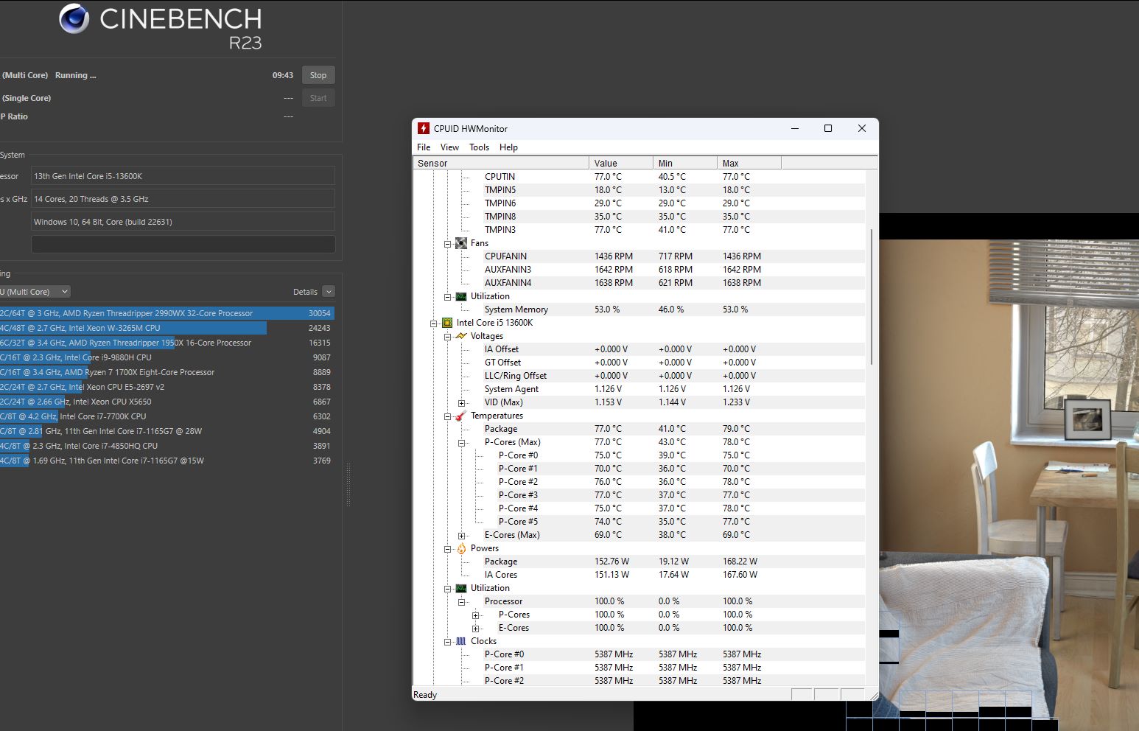Collapse the Intel Core i5 13600K node
Viewport: 1139px width, 731px height.
click(433, 323)
